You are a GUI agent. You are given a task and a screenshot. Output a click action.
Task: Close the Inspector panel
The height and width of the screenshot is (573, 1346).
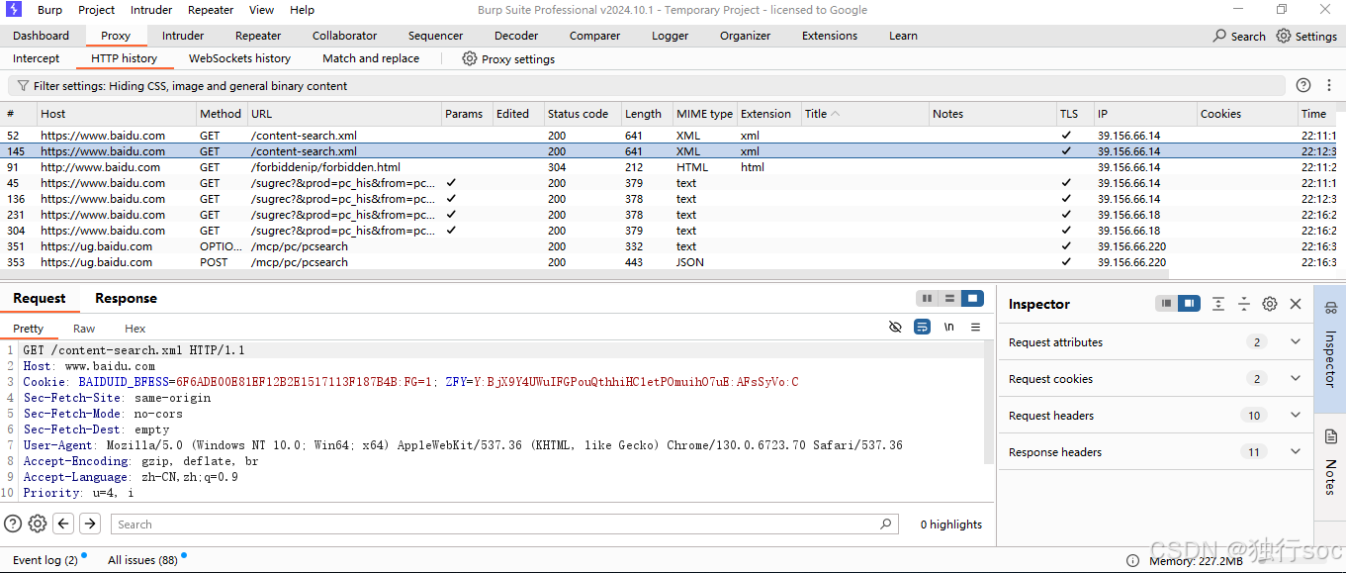tap(1296, 304)
